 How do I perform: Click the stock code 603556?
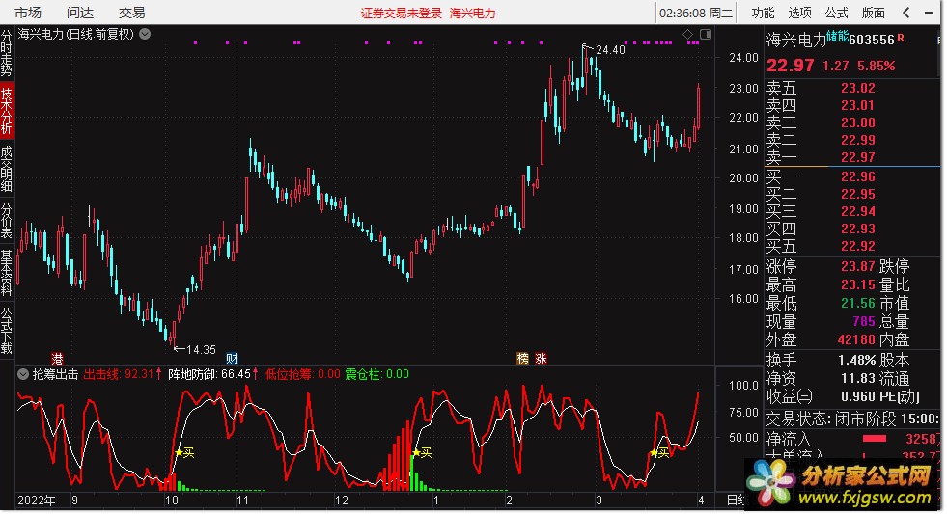[872, 40]
